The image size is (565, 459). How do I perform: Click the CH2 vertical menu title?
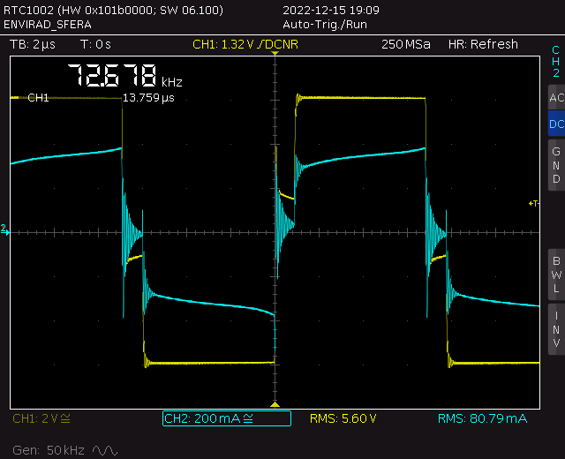click(556, 61)
